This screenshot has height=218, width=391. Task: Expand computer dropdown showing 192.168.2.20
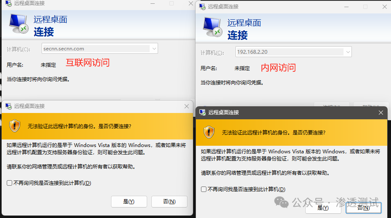(x=348, y=52)
